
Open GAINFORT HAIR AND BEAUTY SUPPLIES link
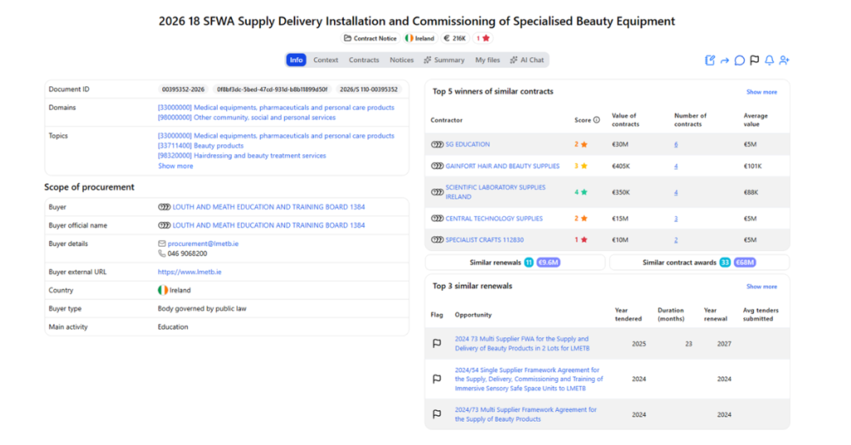[x=502, y=166]
